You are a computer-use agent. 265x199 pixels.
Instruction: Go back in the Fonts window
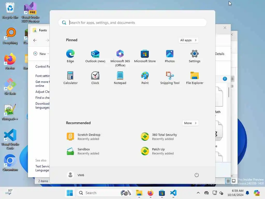coord(35,40)
